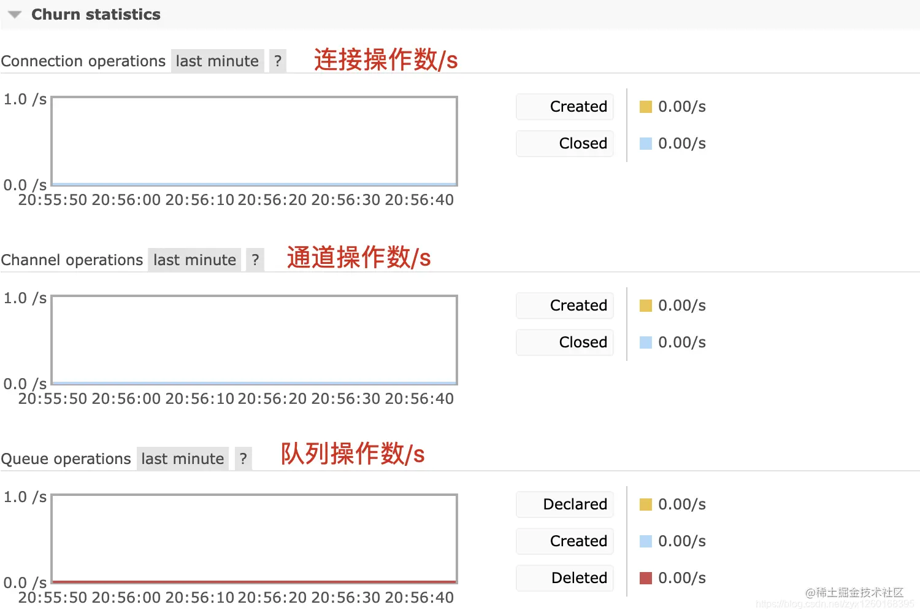This screenshot has height=615, width=920.
Task: Click 0.00/s value beside Channel Closed
Action: tap(682, 342)
